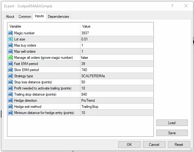The image size is (194, 152).
Task: Confirm with the OK button
Action: (129, 144)
